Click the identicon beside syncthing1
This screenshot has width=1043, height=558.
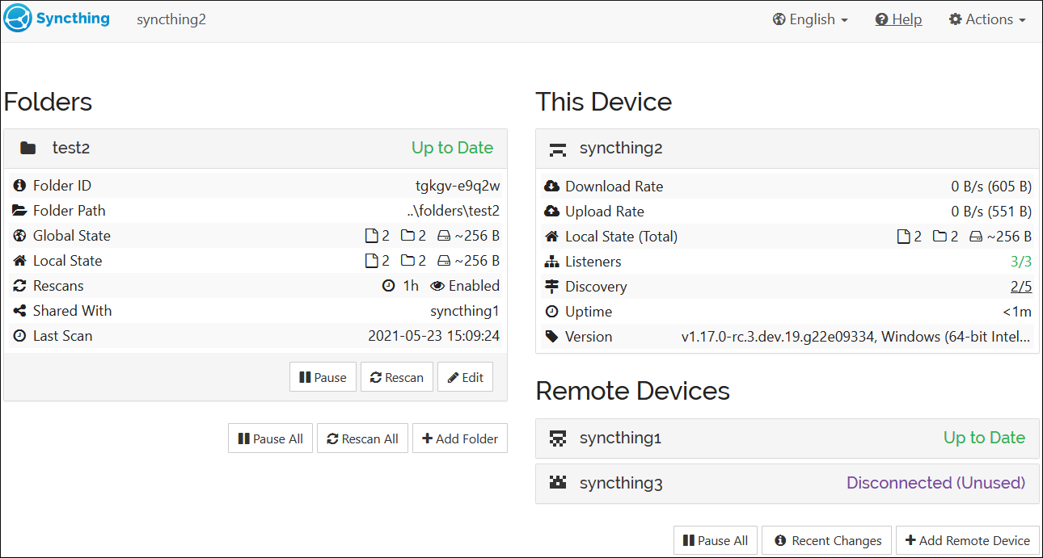click(x=558, y=438)
